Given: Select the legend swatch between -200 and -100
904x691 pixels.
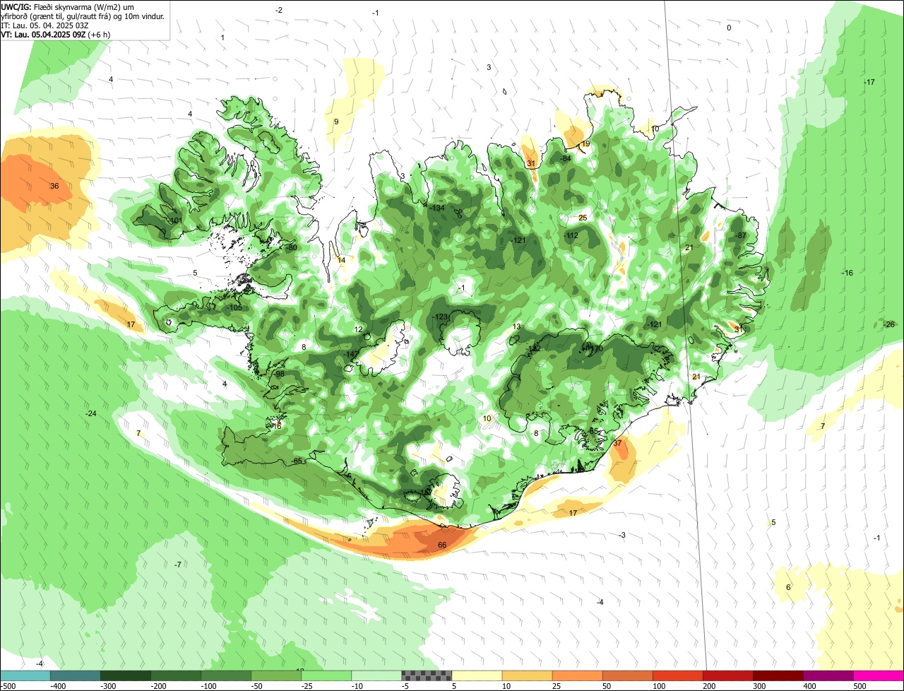Looking at the screenshot, I should coord(176,676).
